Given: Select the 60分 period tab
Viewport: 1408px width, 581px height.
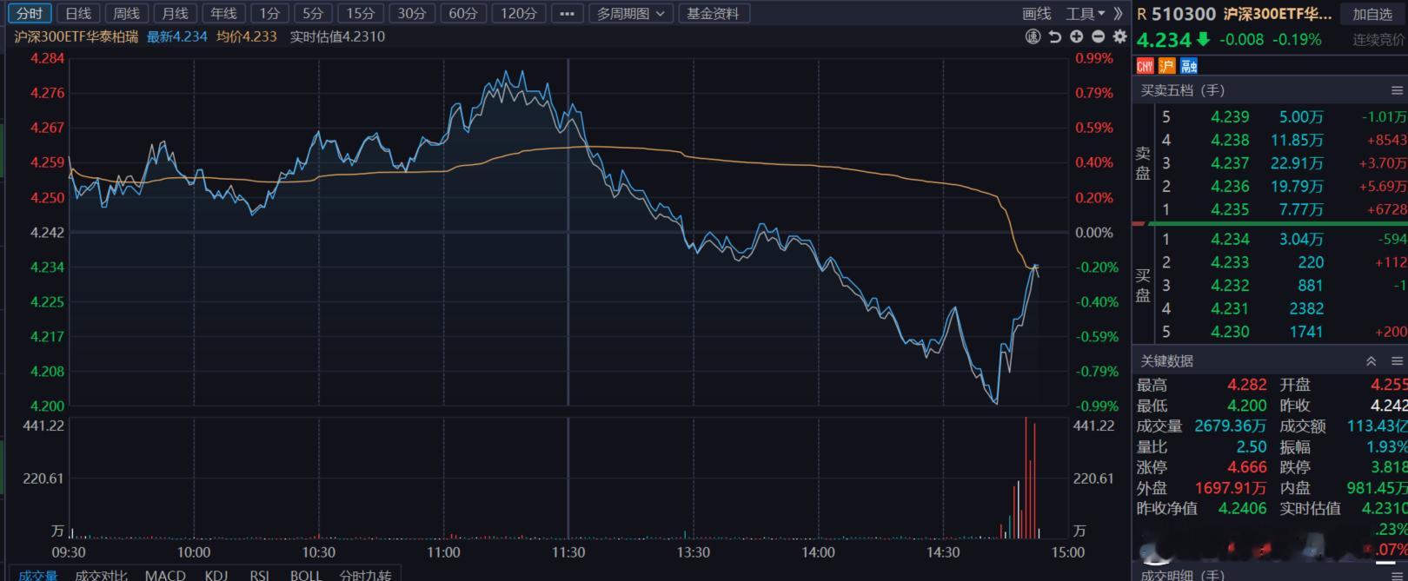Looking at the screenshot, I should pos(463,14).
